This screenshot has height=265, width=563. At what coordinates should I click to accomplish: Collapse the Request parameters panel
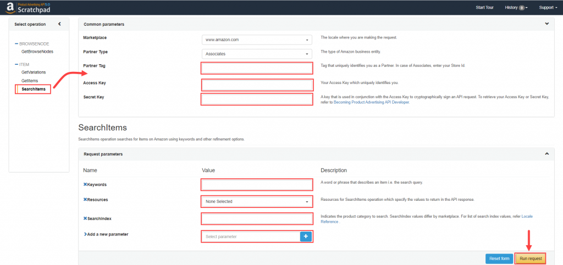(547, 154)
